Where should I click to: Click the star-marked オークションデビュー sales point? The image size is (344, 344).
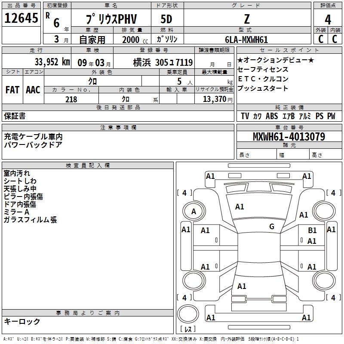[x=276, y=60]
